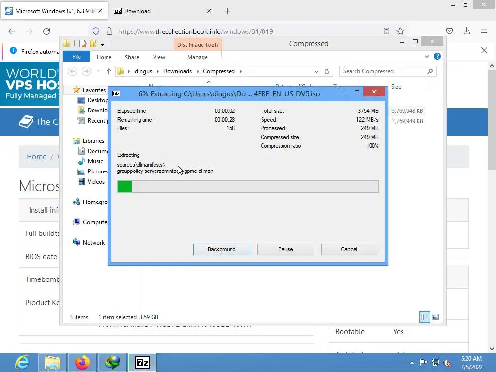Click Explorer back navigation arrow

(73, 71)
